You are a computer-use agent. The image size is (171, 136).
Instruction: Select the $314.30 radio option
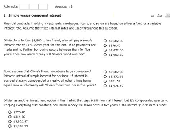click(10, 117)
